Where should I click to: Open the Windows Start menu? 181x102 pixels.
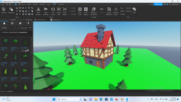click(54, 99)
